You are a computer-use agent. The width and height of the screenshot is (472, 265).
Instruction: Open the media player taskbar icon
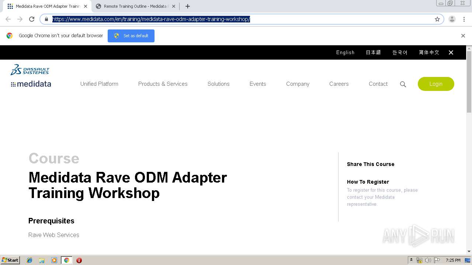coord(54,260)
